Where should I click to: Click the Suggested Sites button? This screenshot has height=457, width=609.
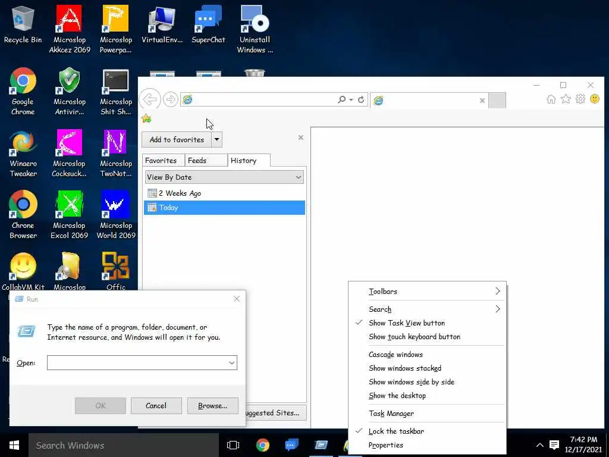276,413
